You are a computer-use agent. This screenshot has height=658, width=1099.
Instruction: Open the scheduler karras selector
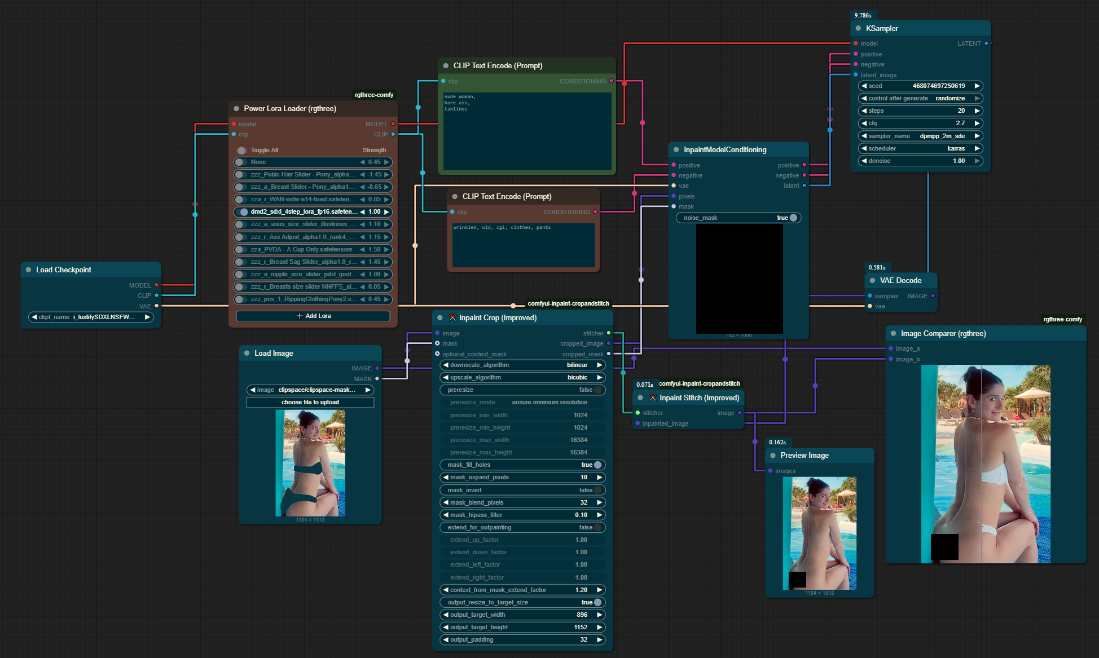(x=921, y=148)
